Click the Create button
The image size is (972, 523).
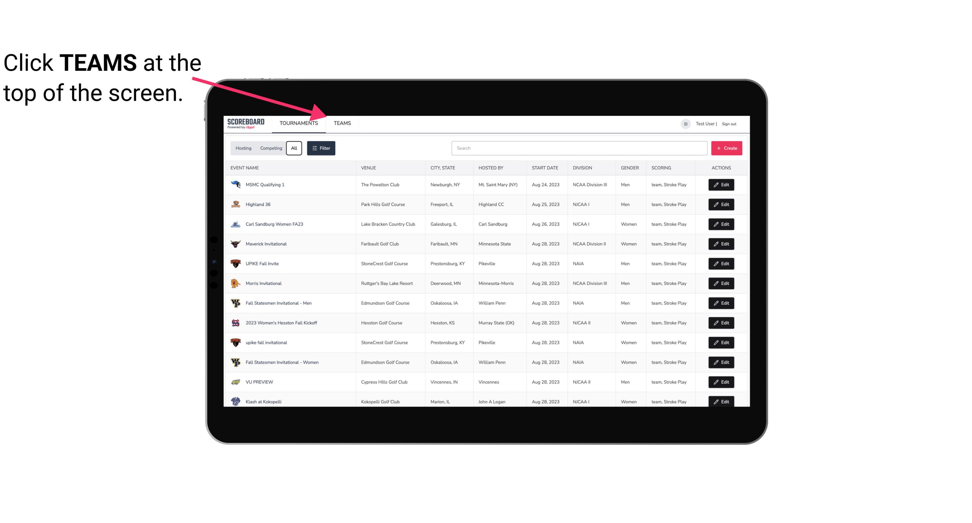tap(727, 148)
